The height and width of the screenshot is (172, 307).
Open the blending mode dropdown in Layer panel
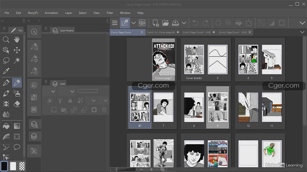pyautogui.click(x=72, y=91)
